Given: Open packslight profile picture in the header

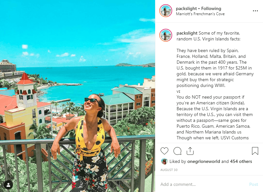Looking at the screenshot, I should point(166,11).
